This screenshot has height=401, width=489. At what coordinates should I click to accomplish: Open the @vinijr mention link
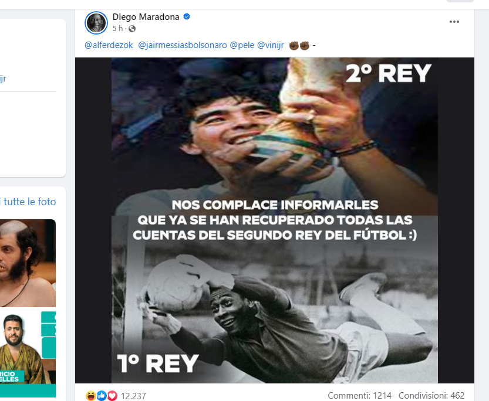coord(271,45)
